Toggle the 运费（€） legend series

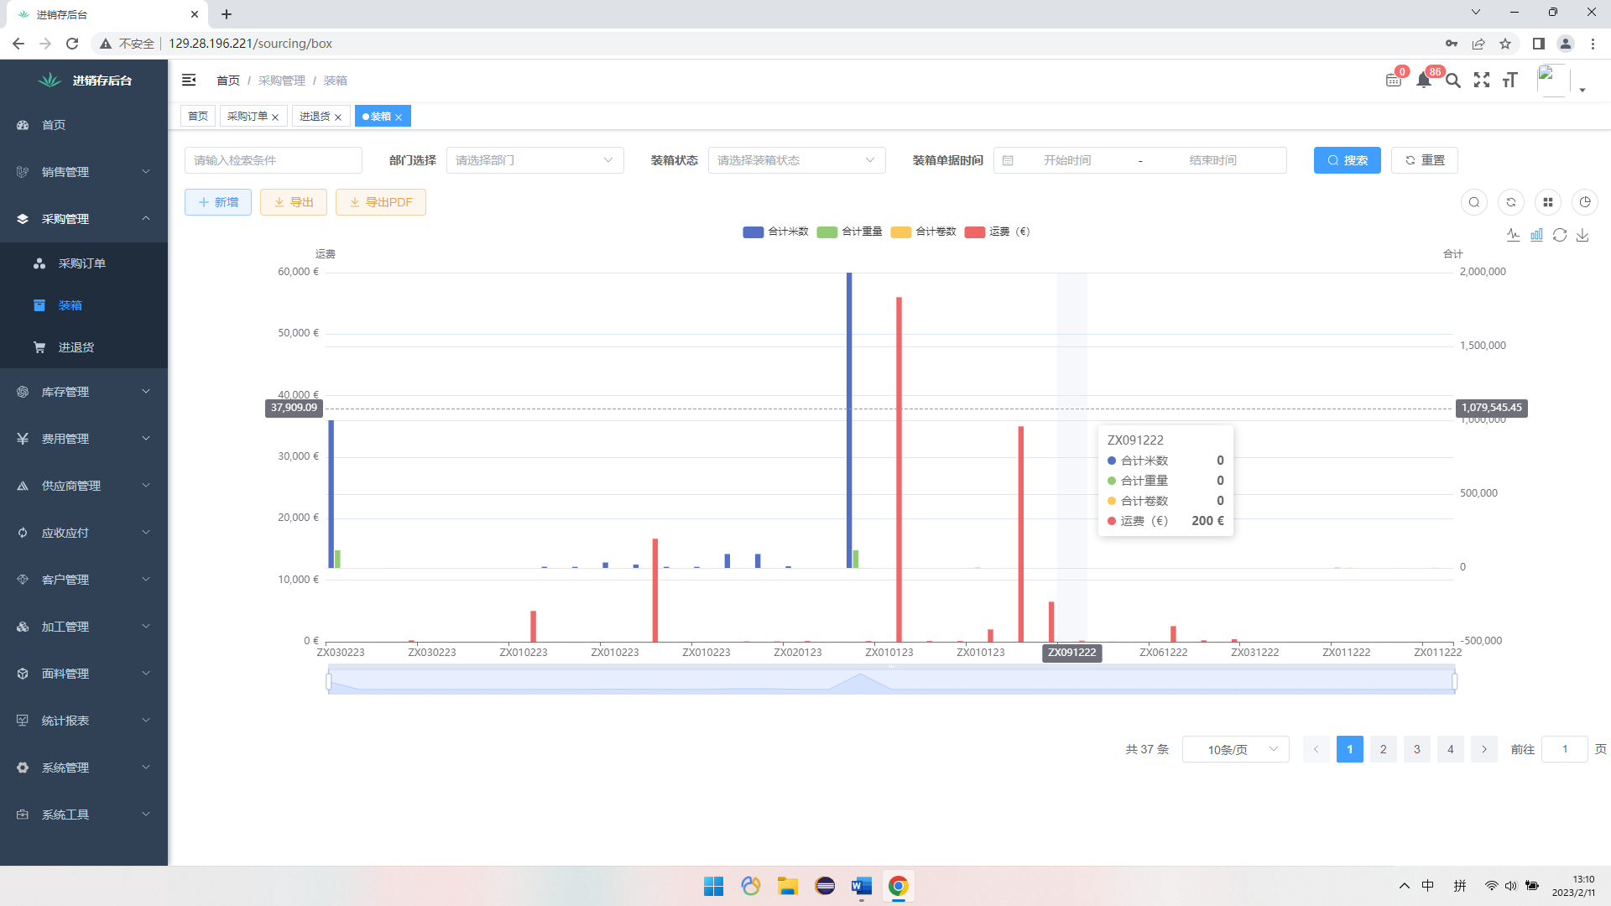pos(997,232)
